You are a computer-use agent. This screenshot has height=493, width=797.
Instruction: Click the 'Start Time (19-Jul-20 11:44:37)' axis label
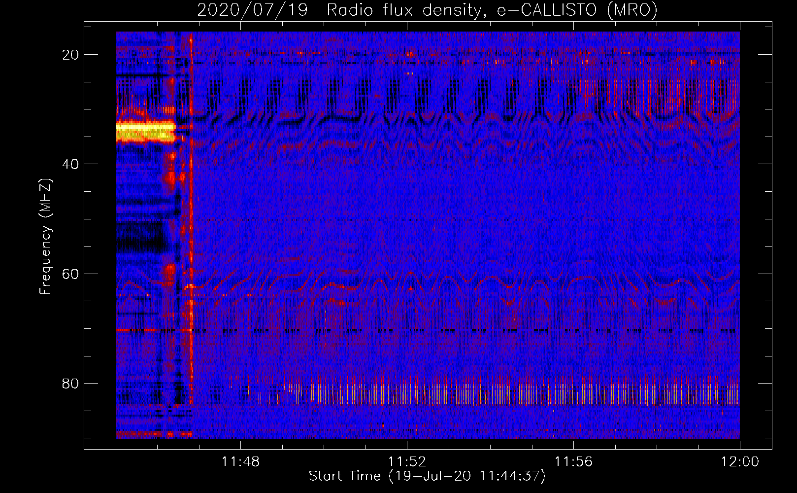tap(427, 476)
